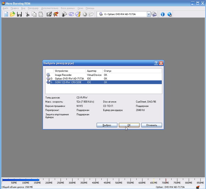Open the Окно menu
This screenshot has height=189, width=206.
(x=80, y=8)
